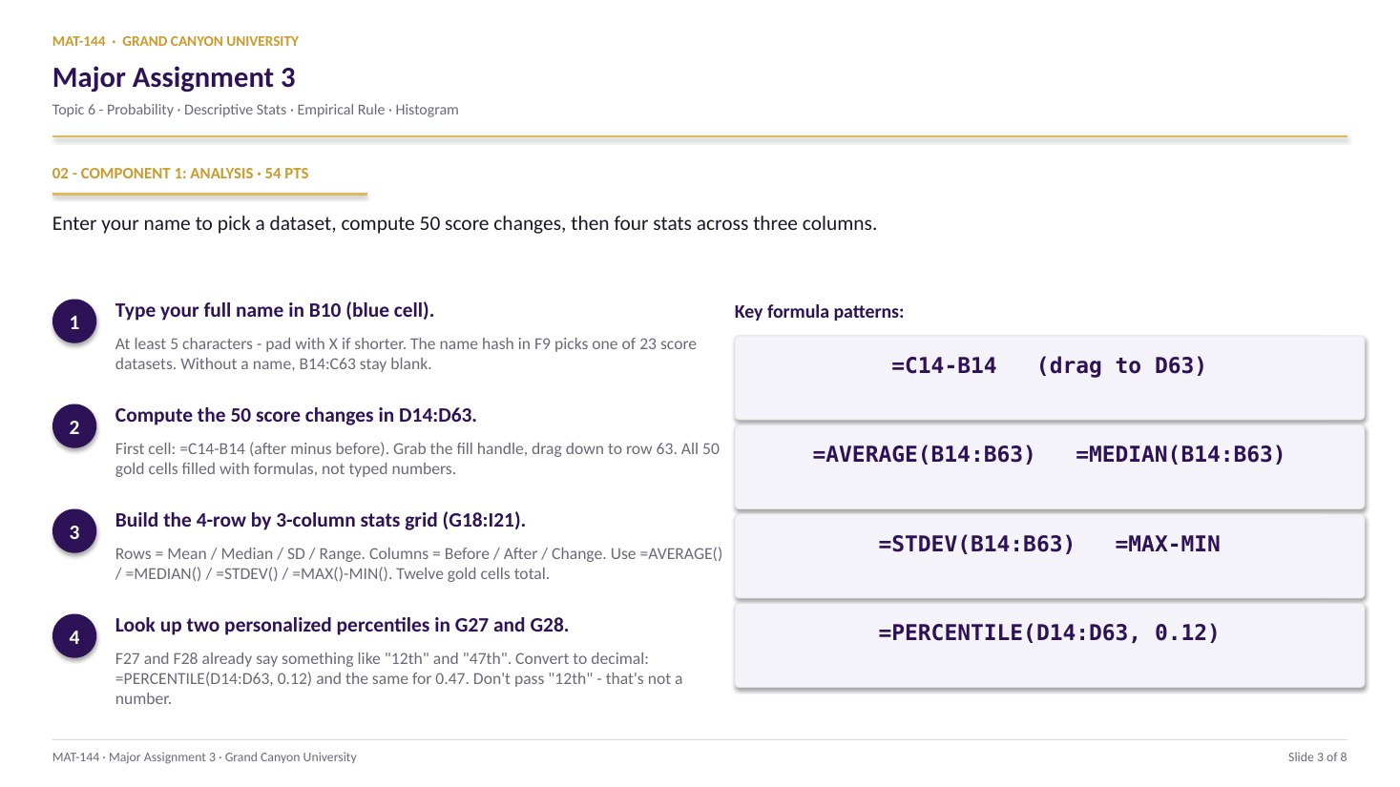Click heading Type your full name in B10

pyautogui.click(x=275, y=310)
